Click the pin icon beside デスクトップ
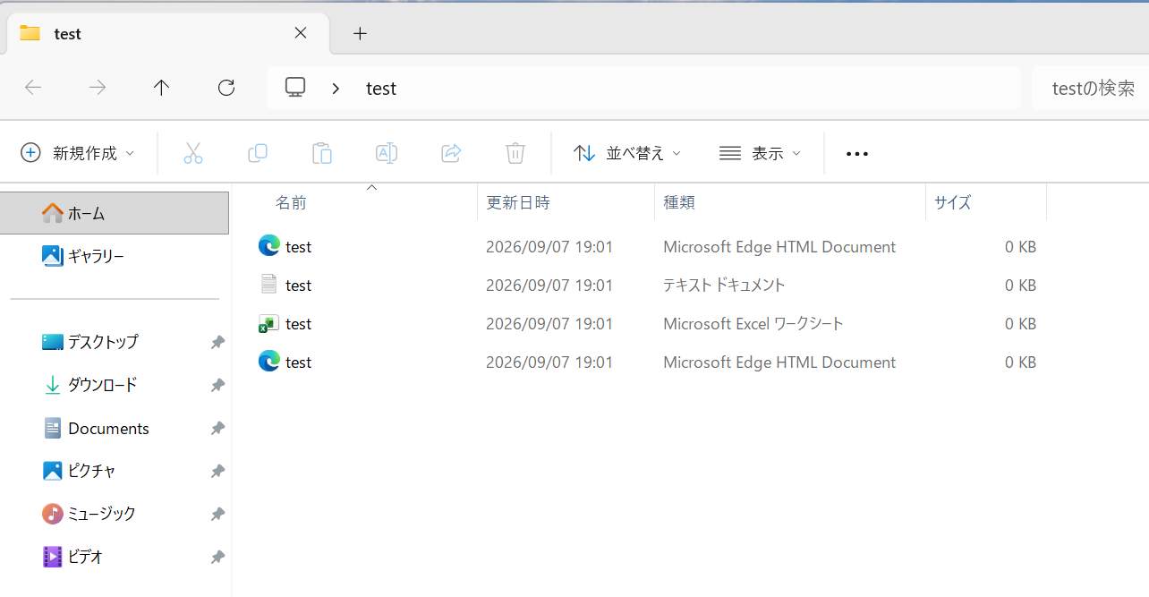Viewport: 1149px width, 597px height. click(x=217, y=342)
